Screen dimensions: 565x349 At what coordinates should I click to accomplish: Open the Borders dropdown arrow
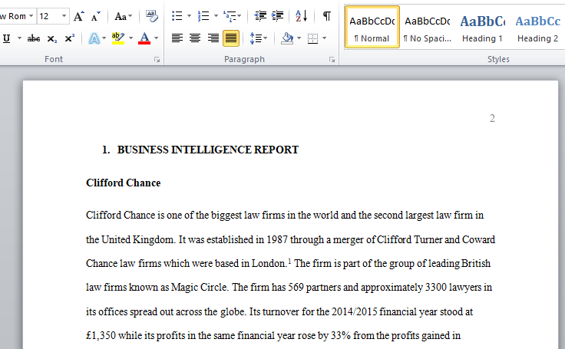click(324, 38)
